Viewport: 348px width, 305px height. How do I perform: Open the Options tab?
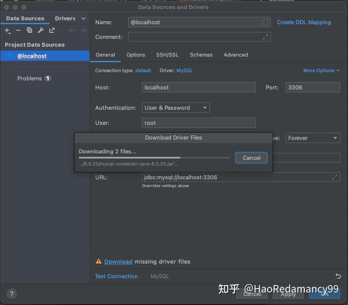pos(135,55)
